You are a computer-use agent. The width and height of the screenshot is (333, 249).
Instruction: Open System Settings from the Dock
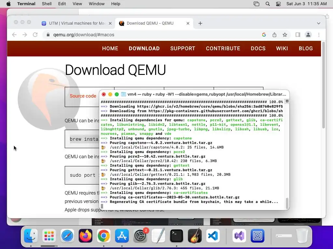[140, 236]
